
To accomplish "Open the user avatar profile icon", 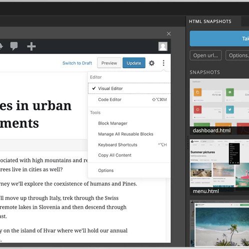I will click(x=163, y=46).
